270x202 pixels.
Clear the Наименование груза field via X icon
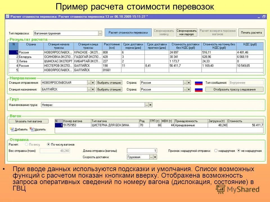[150, 104]
